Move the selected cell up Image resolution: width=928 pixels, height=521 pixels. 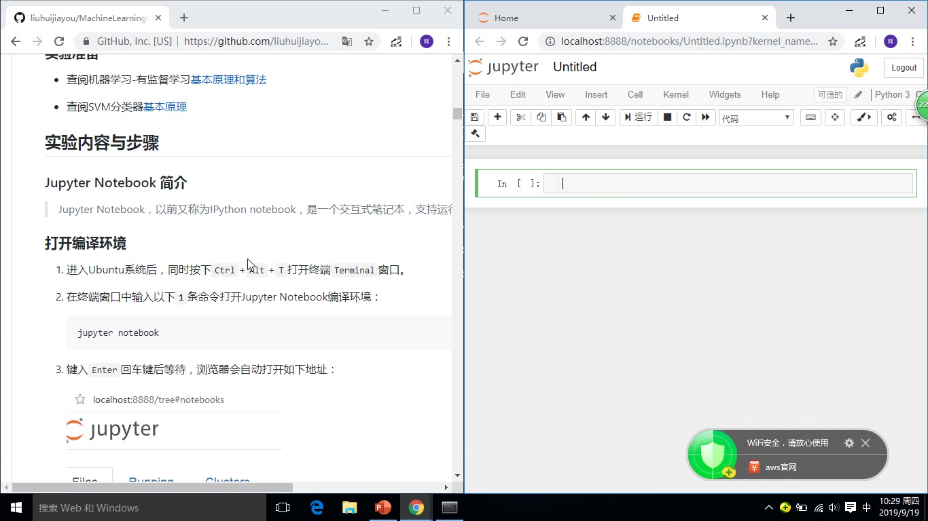coord(585,117)
